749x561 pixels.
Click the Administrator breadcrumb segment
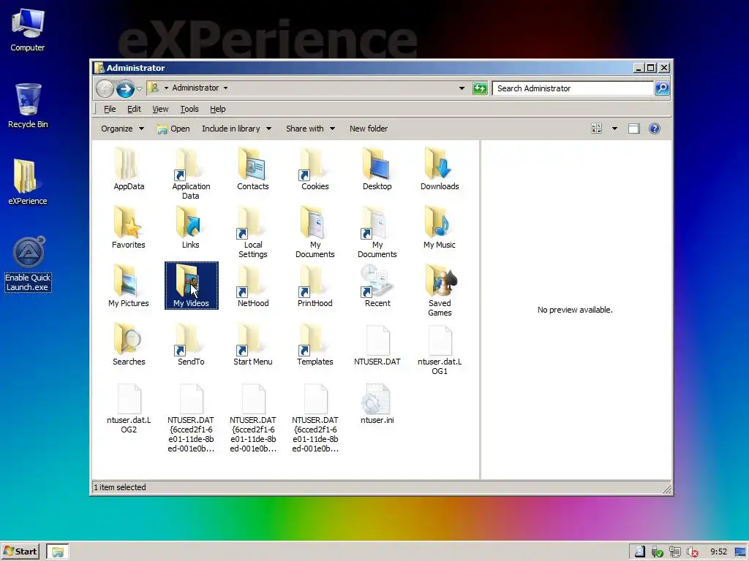coord(195,88)
